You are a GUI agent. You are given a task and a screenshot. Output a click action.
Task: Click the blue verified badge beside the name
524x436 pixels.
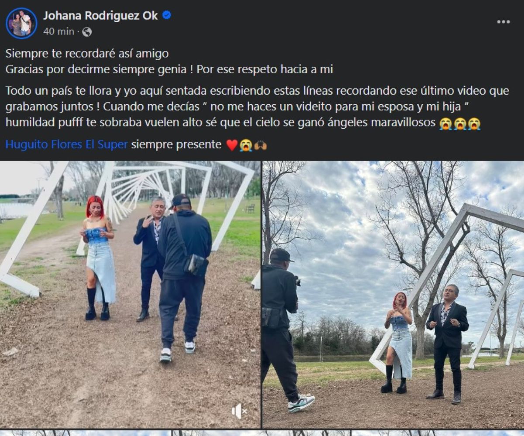coord(167,15)
